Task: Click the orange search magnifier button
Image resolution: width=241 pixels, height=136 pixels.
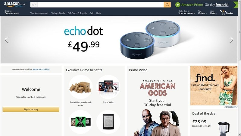Action: tap(167, 5)
